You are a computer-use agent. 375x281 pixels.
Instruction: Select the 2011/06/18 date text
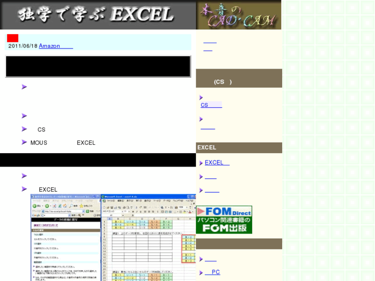pyautogui.click(x=23, y=46)
